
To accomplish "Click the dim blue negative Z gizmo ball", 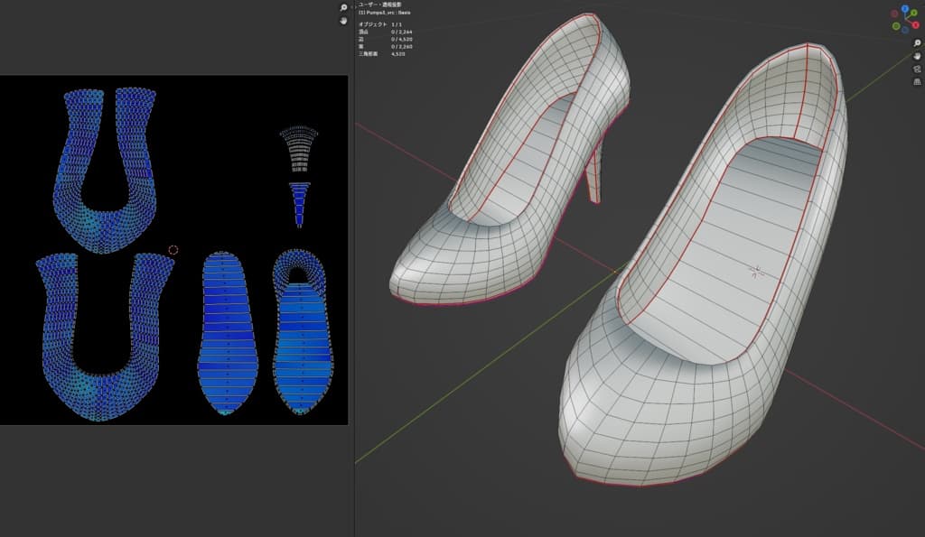I will pyautogui.click(x=906, y=30).
